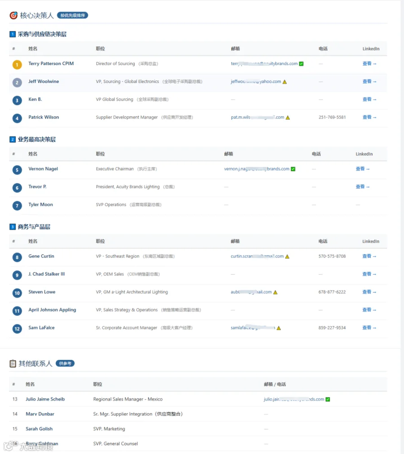
Task: Click the name Marv Dunbar
Action: [x=40, y=414]
